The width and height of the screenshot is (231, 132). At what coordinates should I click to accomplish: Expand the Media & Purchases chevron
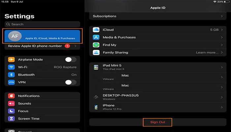[222, 37]
